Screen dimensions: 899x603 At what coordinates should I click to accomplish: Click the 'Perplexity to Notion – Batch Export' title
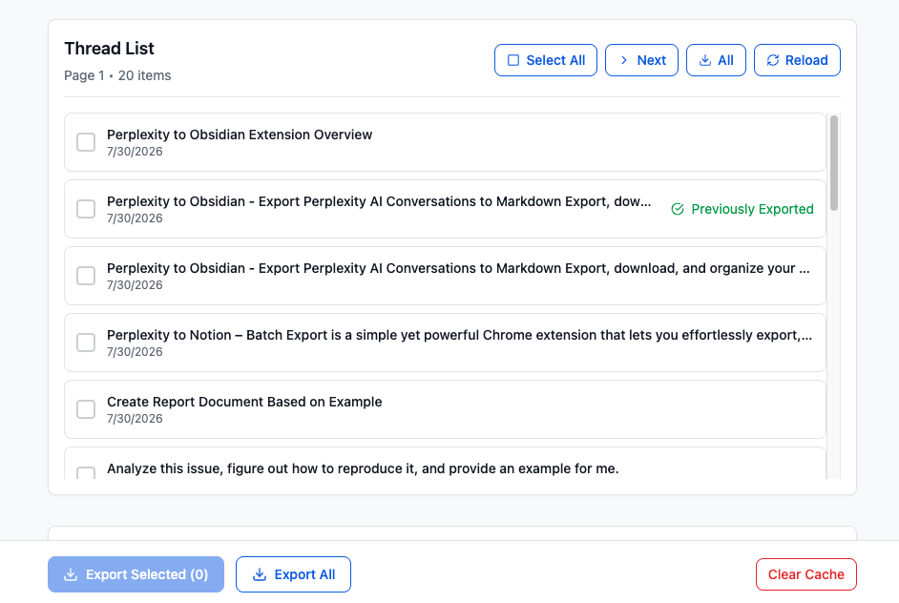[x=459, y=335]
